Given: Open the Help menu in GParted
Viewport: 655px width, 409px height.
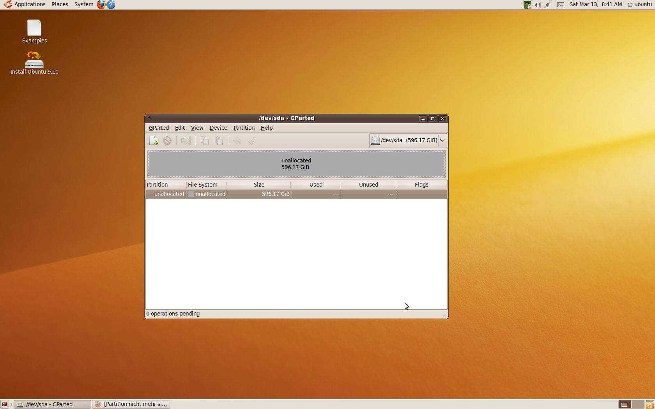Looking at the screenshot, I should click(267, 128).
